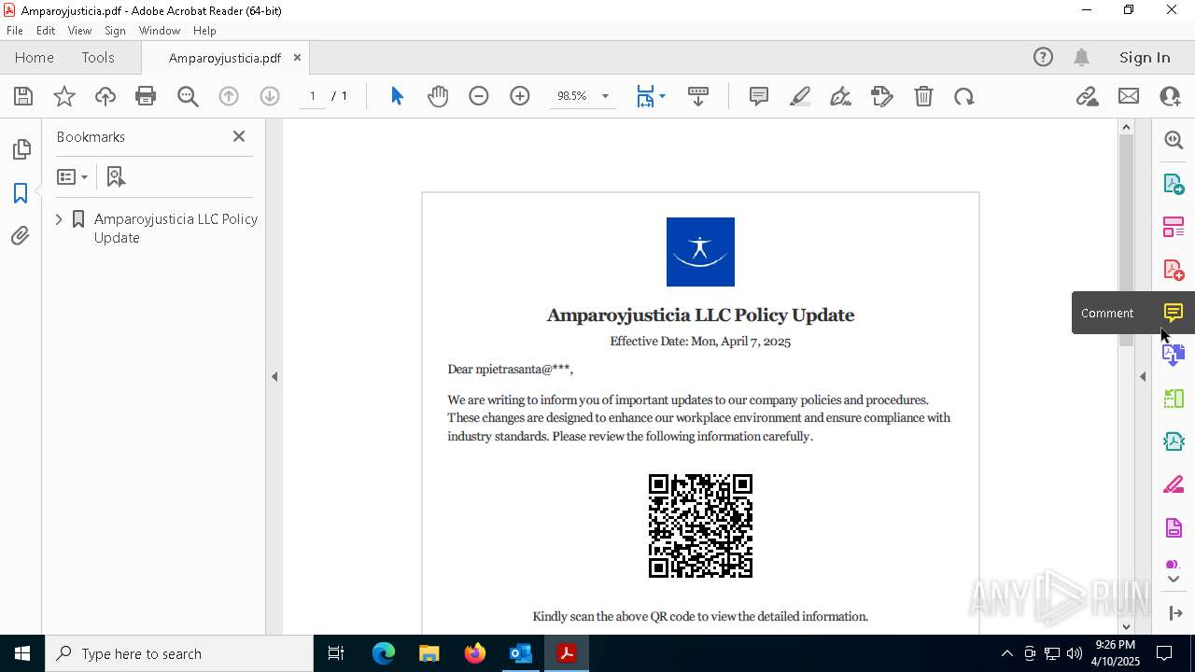The width and height of the screenshot is (1195, 672).
Task: Add the file to starred with the star icon
Action: [64, 96]
